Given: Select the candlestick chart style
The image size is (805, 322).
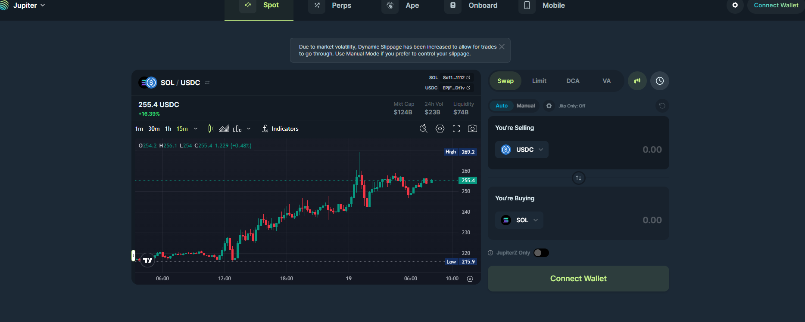Looking at the screenshot, I should point(211,129).
